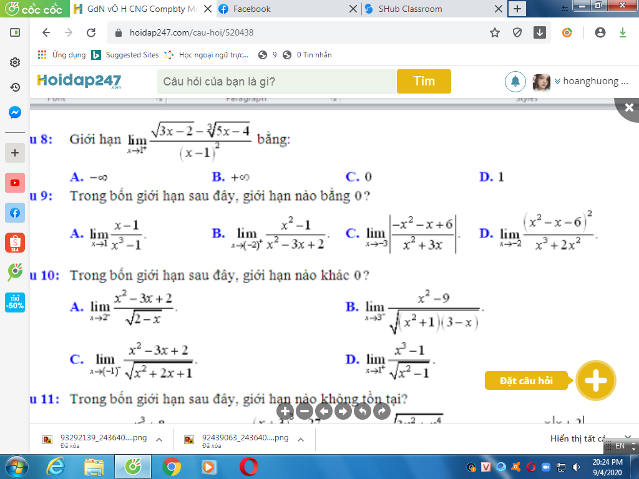
Task: Launch Internet Explorer from taskbar
Action: (x=56, y=467)
